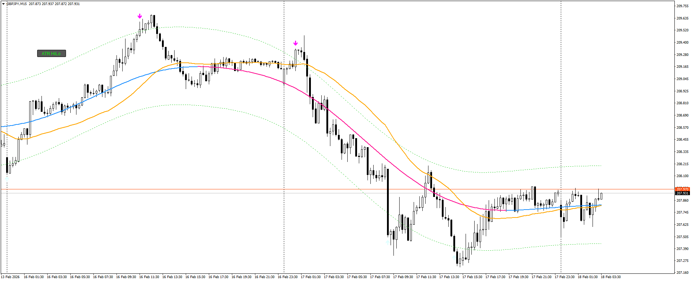The height and width of the screenshot is (281, 691).
Task: Click the 208.335 price axis label
Action: [682, 152]
